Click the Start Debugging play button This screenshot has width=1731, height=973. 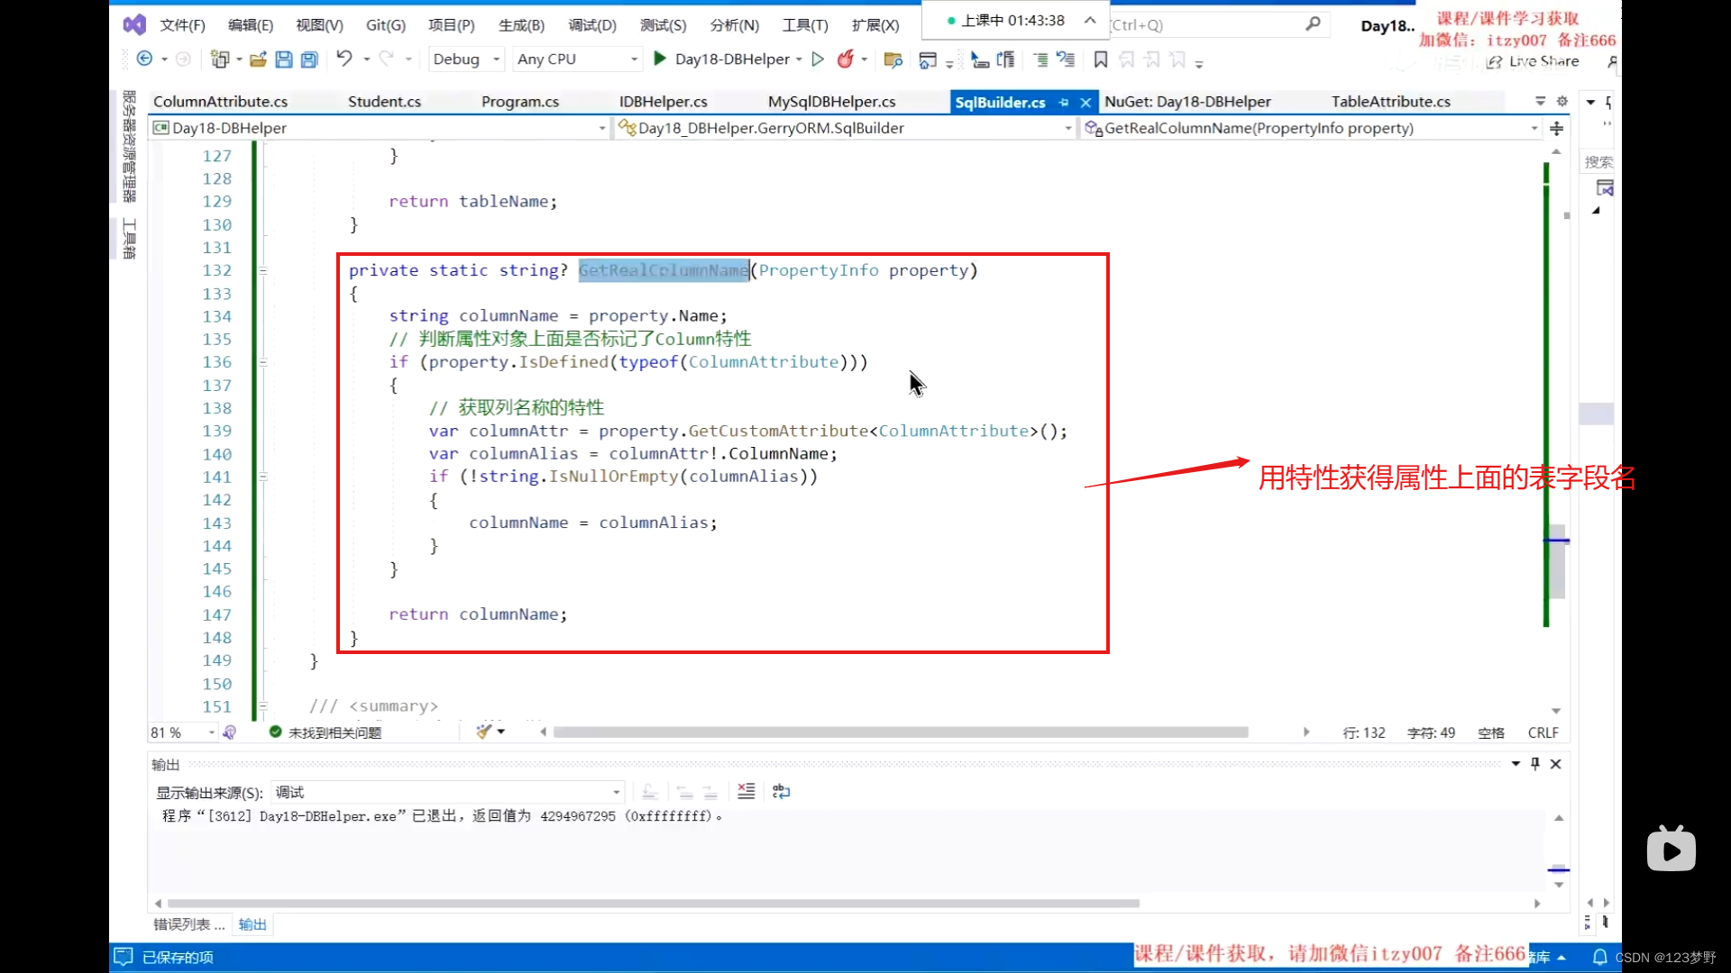(x=660, y=59)
